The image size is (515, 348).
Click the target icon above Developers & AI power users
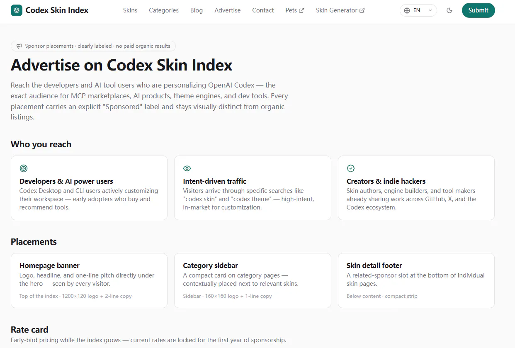click(x=24, y=168)
